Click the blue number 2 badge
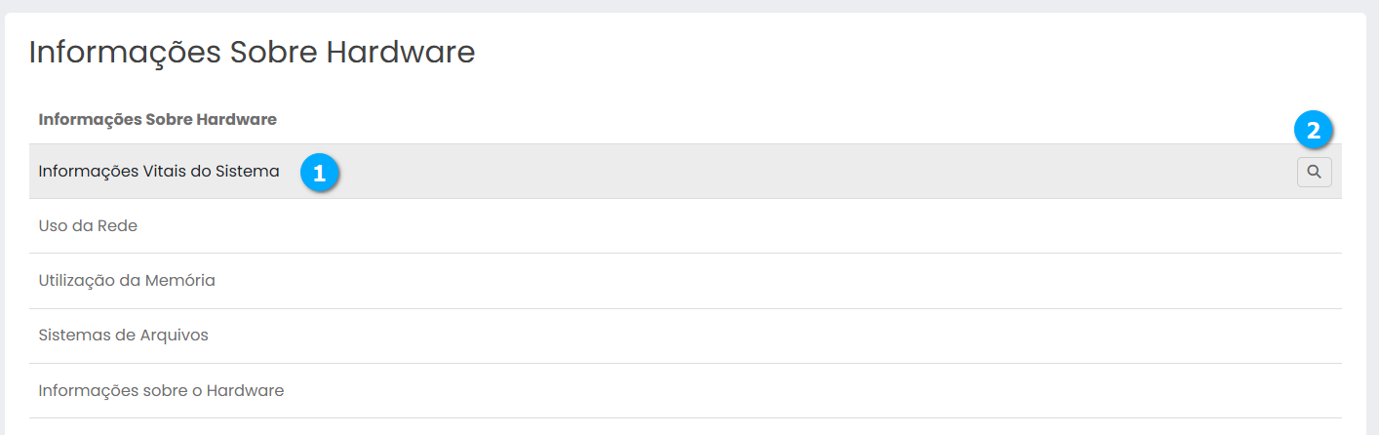Image resolution: width=1379 pixels, height=435 pixels. coord(1313,130)
